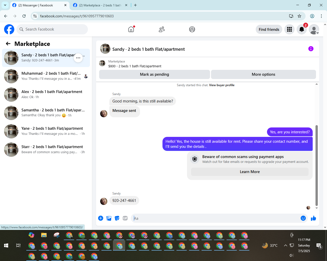Image resolution: width=327 pixels, height=261 pixels.
Task: Send a thumbs up like
Action: click(x=313, y=218)
